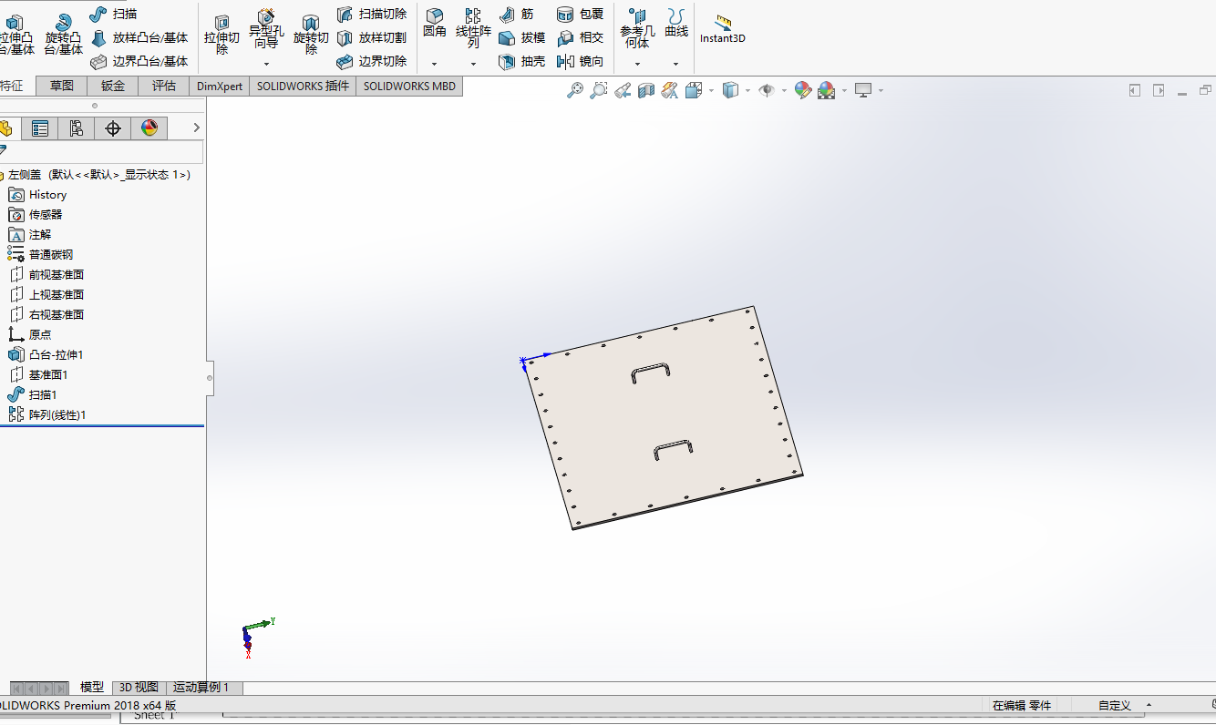Viewport: 1216px width, 725px height.
Task: Select the 阵列(线性)1 pattern feature
Action: [46, 414]
